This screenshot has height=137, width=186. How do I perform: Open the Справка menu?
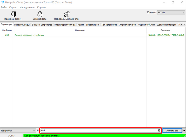tap(42, 7)
